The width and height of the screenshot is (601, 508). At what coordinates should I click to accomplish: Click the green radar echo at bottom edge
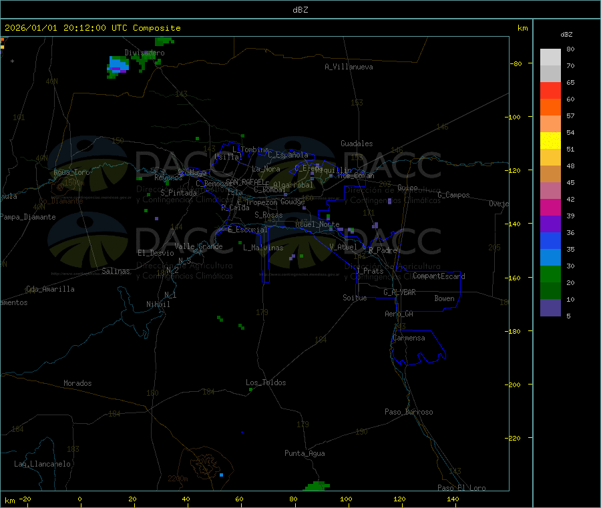click(317, 486)
